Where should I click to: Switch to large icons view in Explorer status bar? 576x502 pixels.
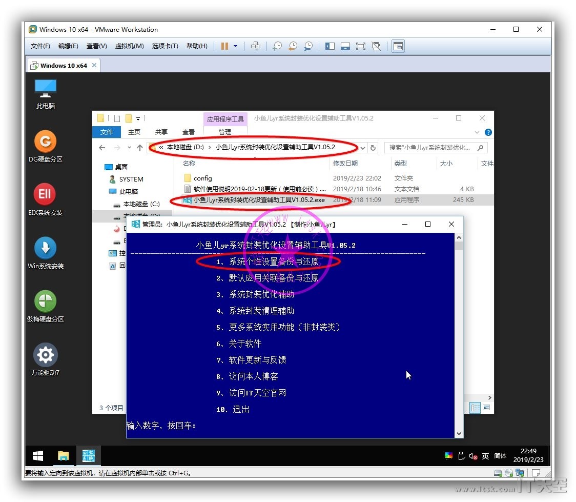coord(486,408)
